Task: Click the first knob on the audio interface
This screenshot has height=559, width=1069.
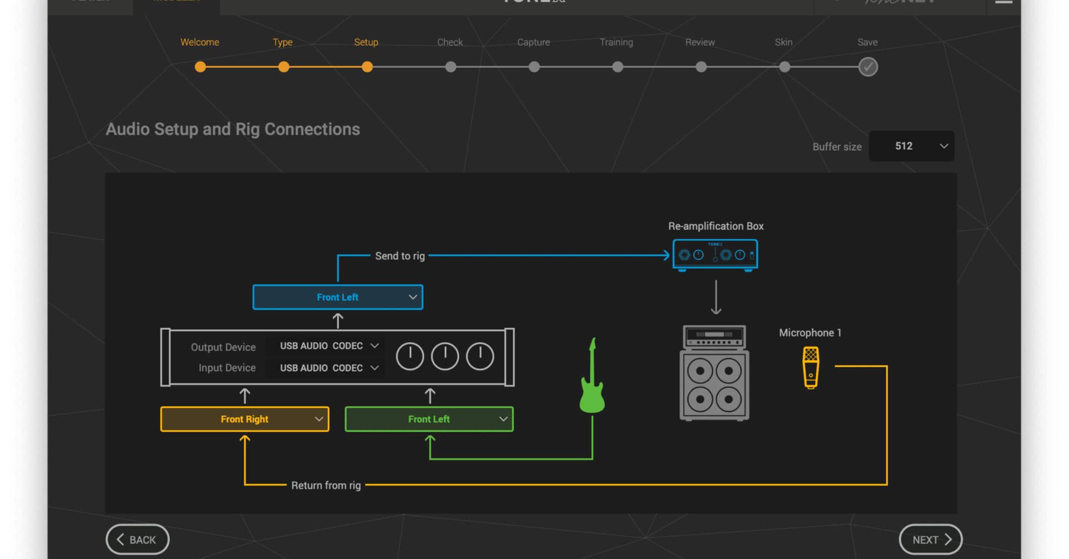Action: pyautogui.click(x=410, y=356)
